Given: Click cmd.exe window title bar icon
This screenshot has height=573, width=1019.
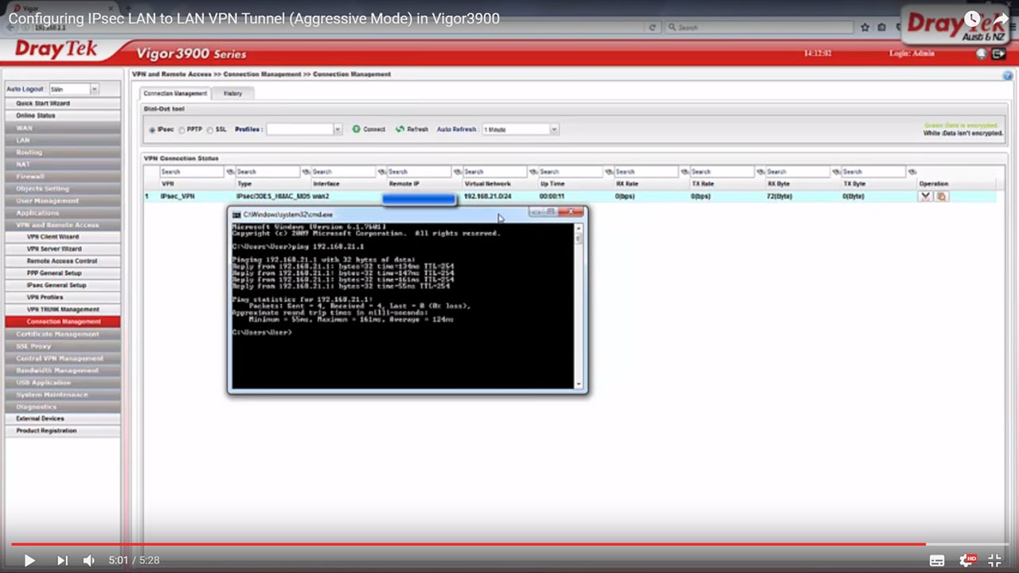Looking at the screenshot, I should [236, 214].
